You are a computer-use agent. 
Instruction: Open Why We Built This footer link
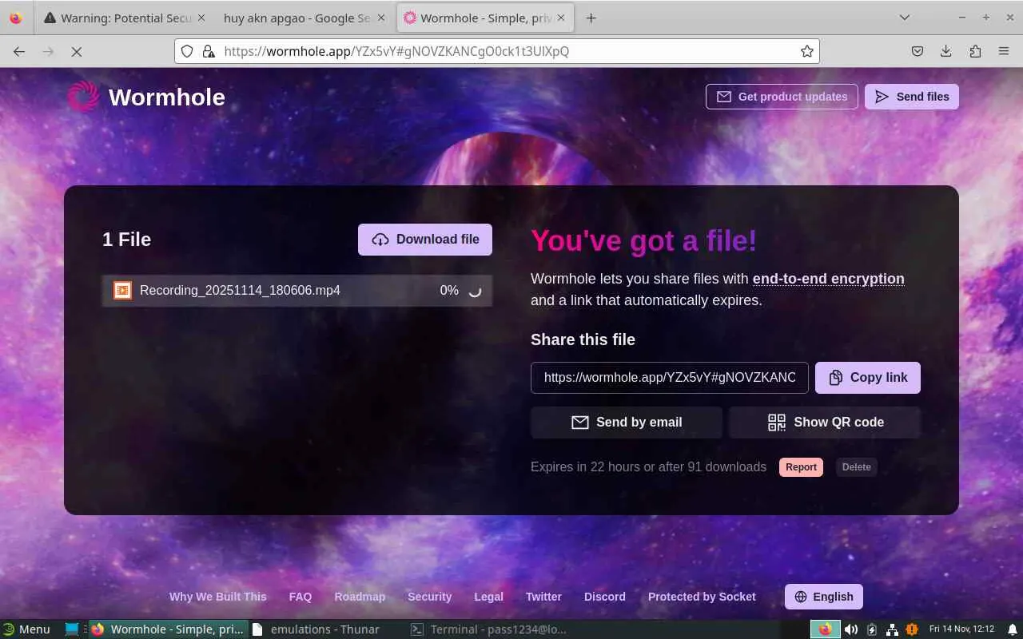click(218, 597)
